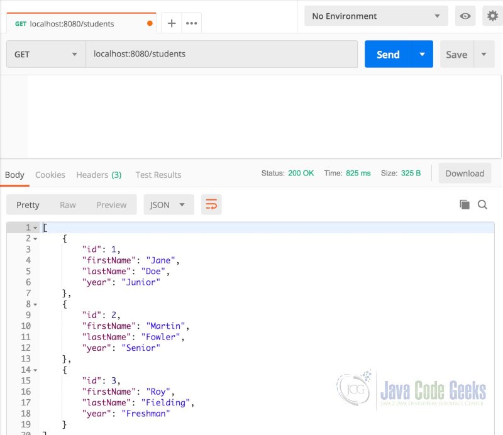Screen dimensions: 503x435
Task: Switch to the Headers (3) tab
Action: (x=99, y=175)
